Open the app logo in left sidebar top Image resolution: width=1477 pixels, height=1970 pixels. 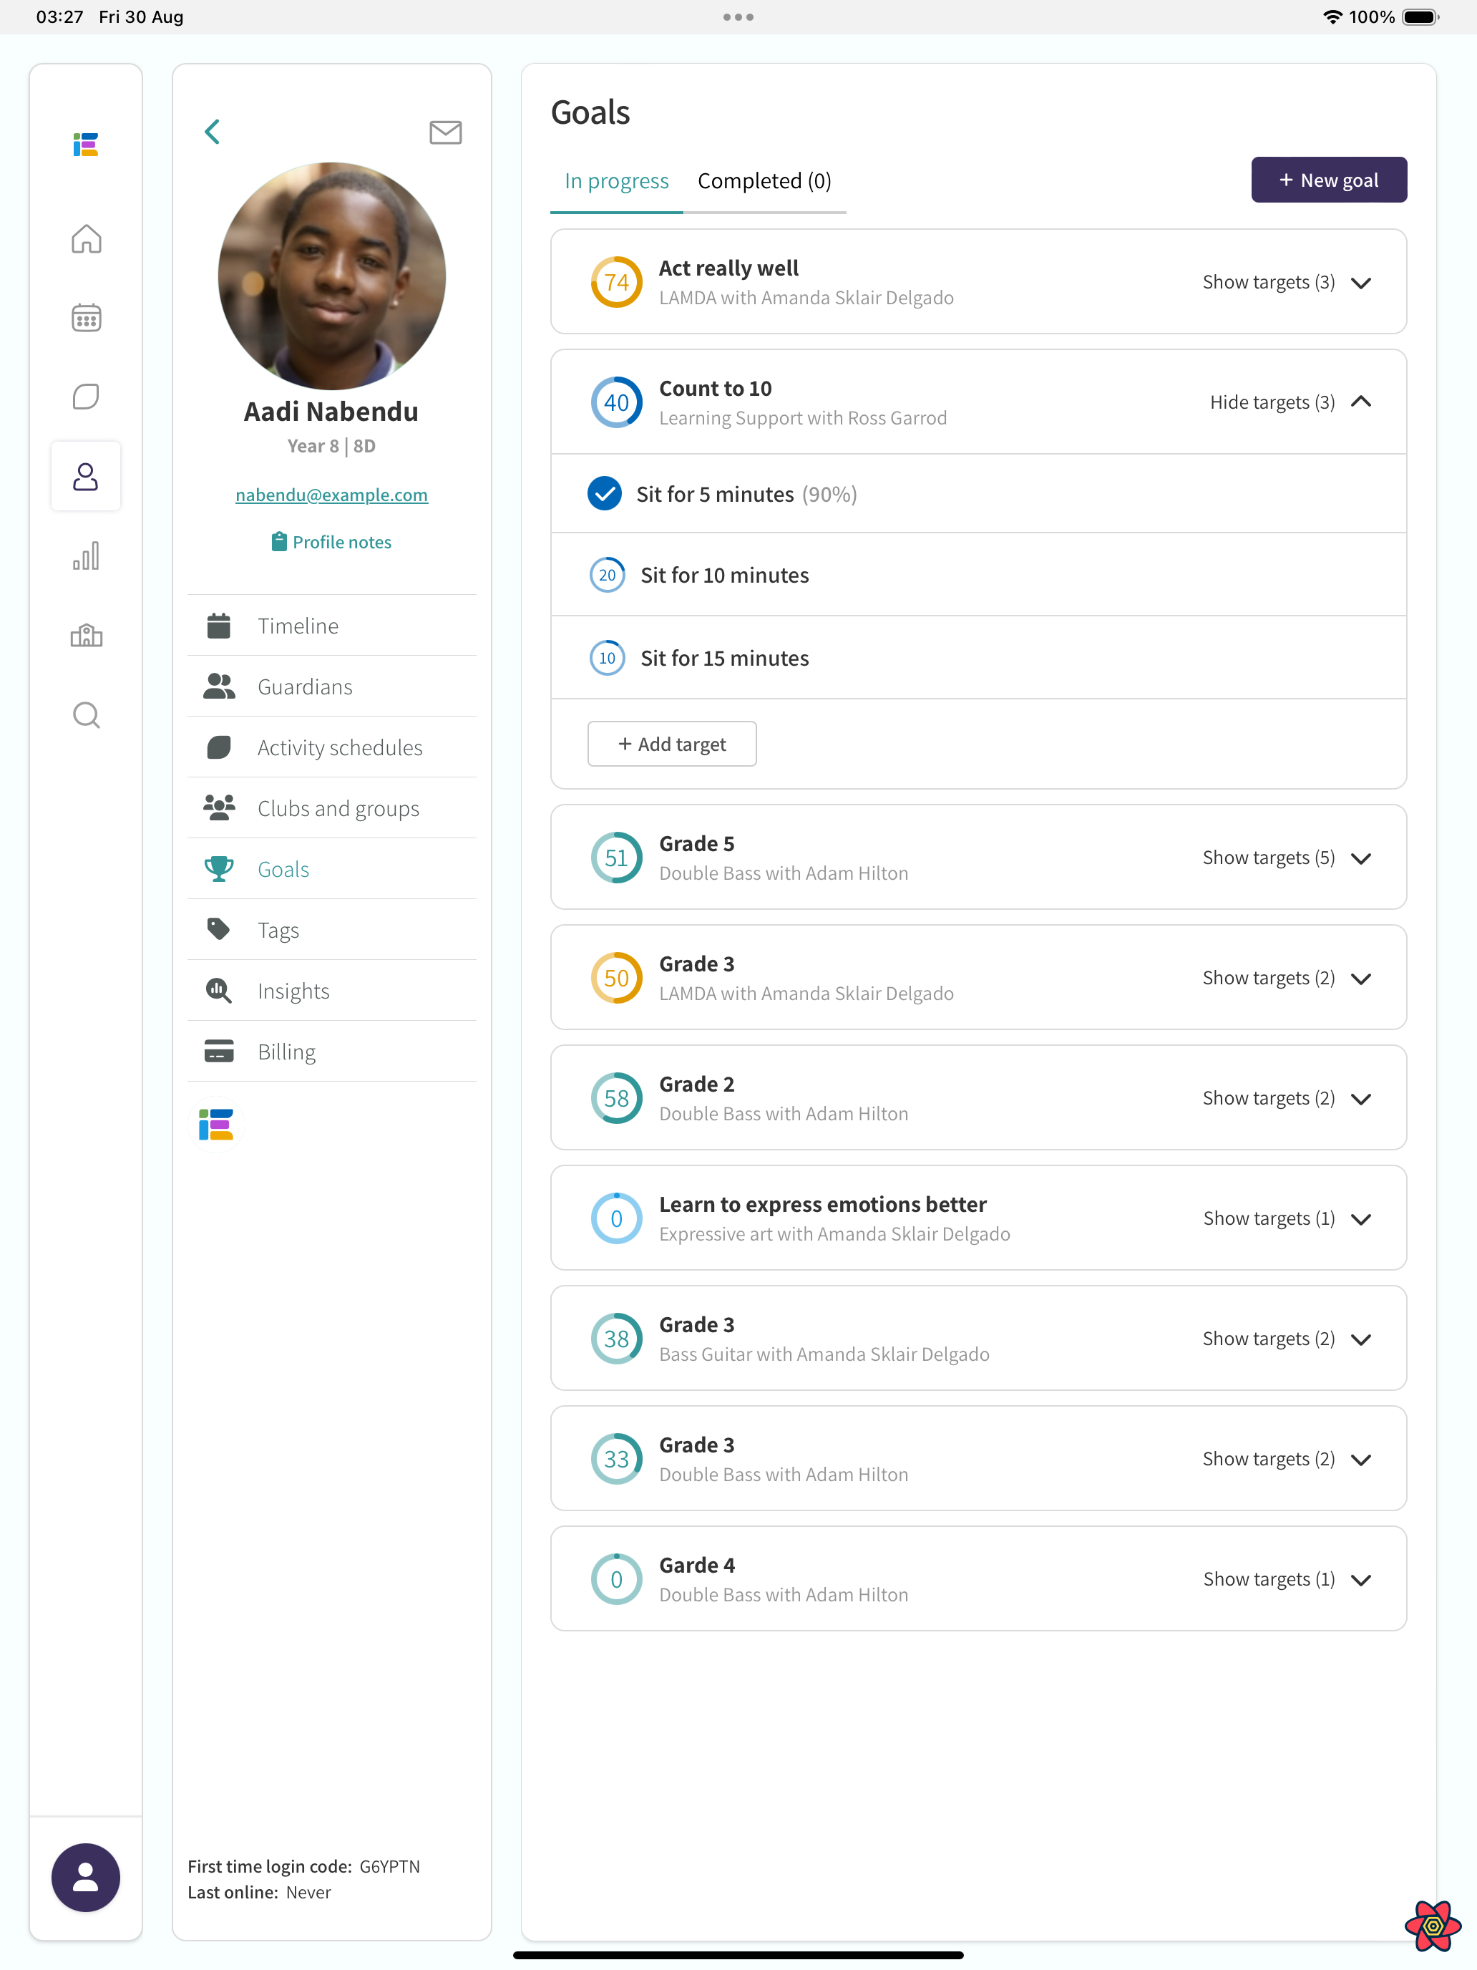point(85,145)
